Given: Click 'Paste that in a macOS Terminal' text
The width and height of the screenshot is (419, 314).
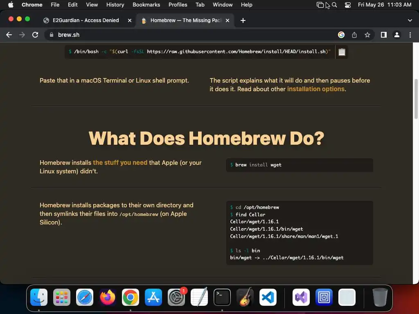Looking at the screenshot, I should 114,81.
